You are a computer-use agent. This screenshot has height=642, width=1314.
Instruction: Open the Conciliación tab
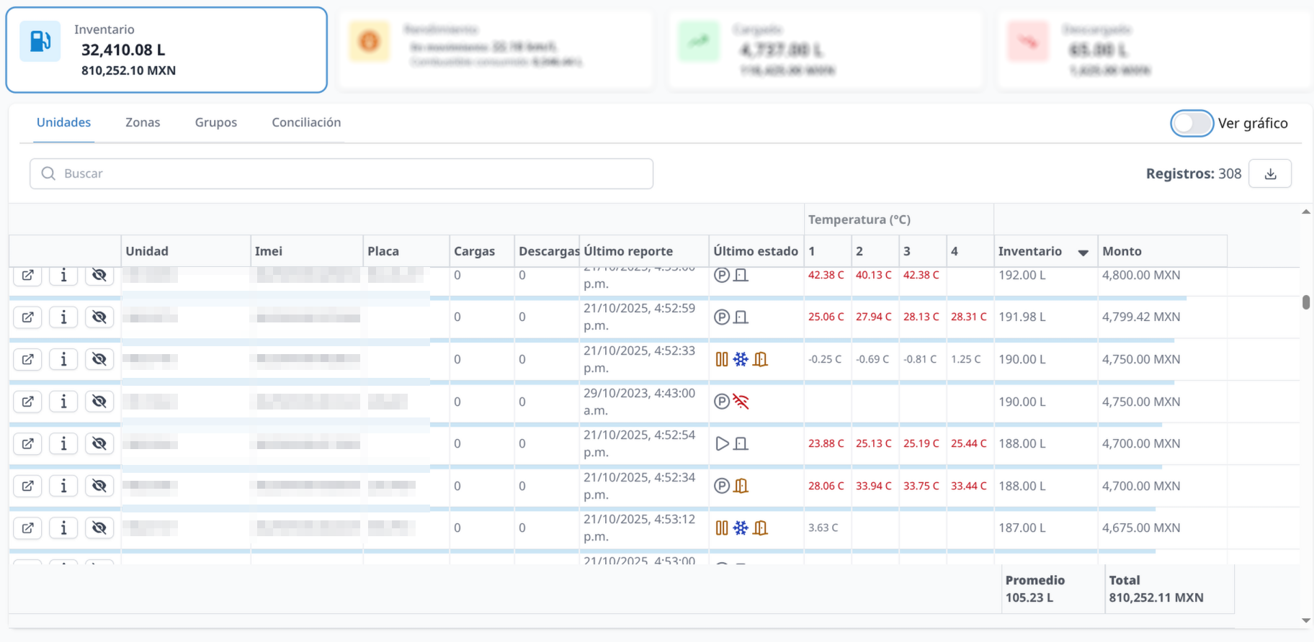306,122
